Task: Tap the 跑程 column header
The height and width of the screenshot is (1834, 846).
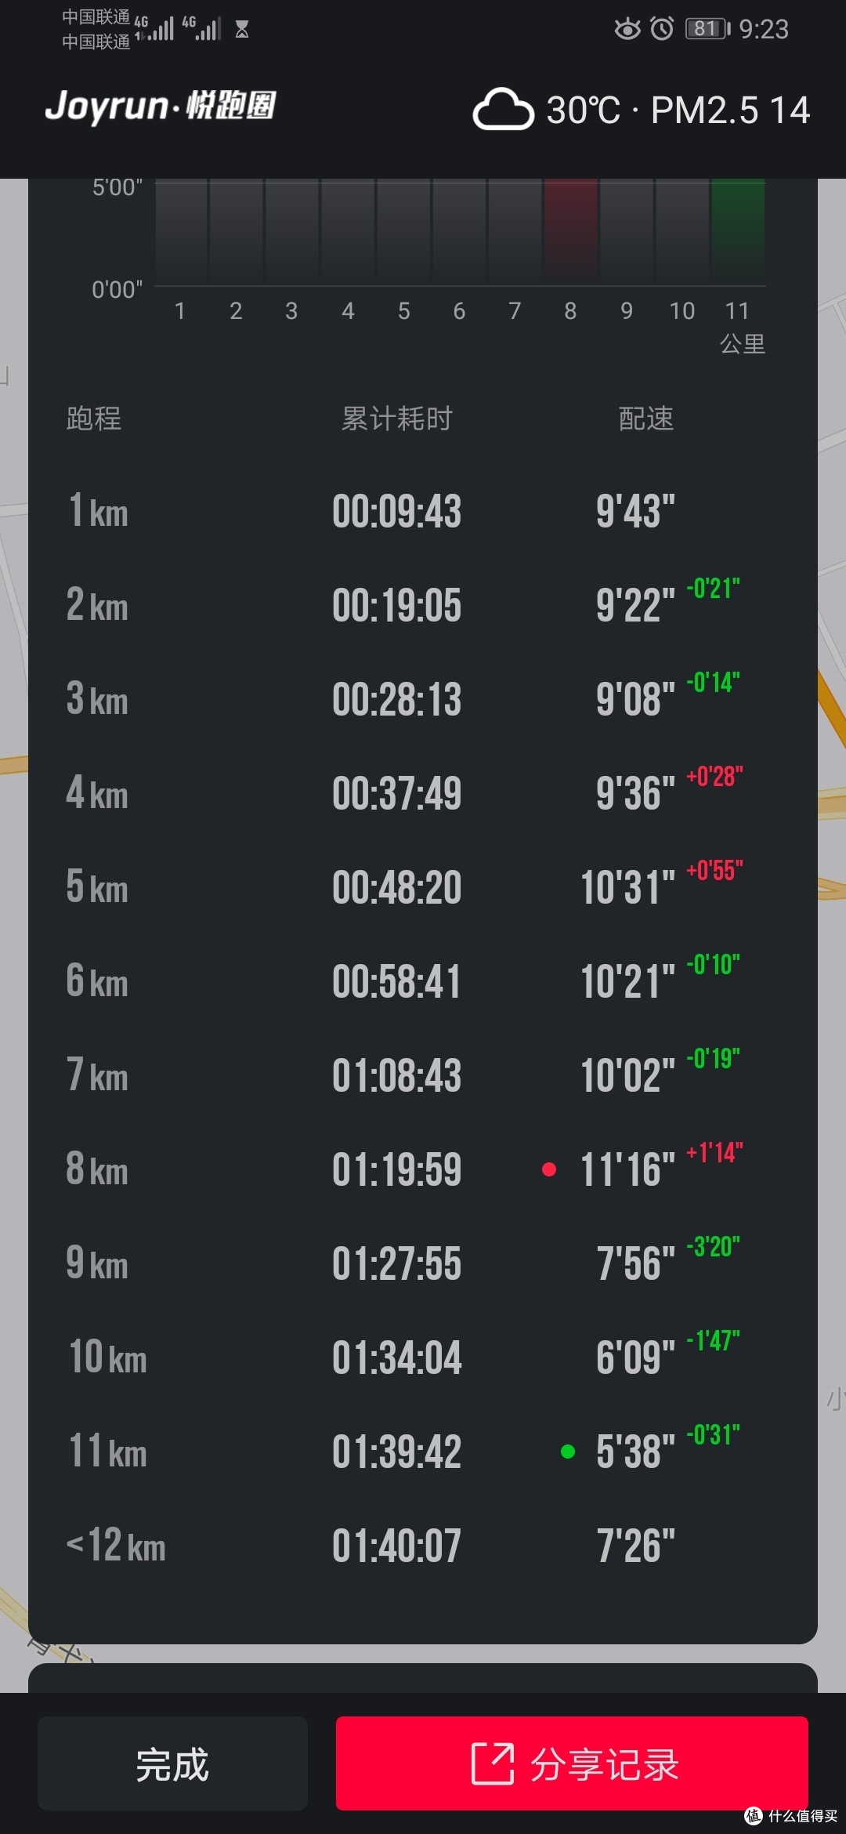Action: (x=94, y=419)
